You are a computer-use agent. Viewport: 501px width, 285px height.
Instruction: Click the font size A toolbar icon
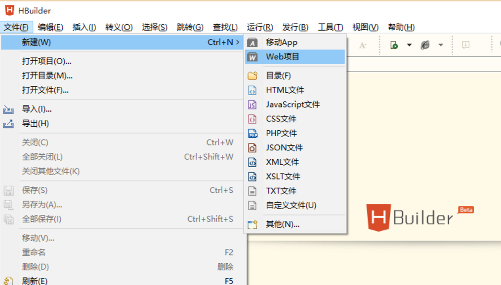point(362,45)
